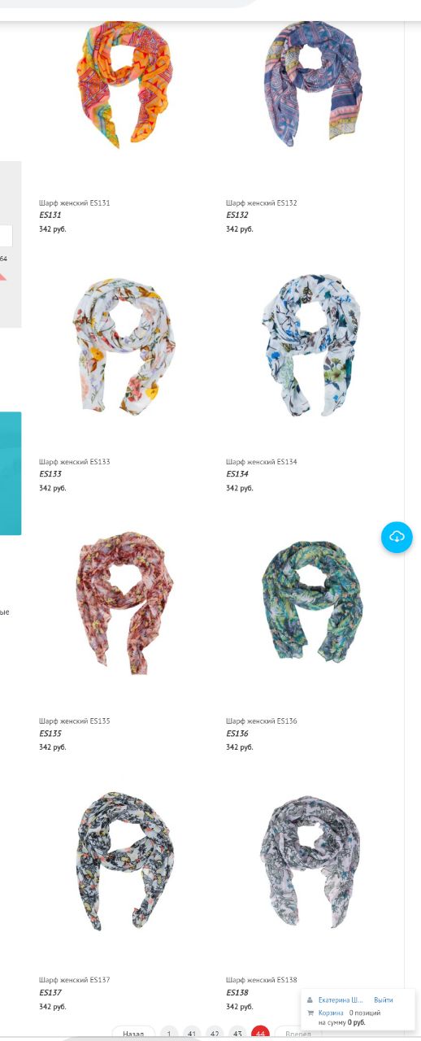Click the Екатерина Ш... profile link
Screen dimensions: 421x1041
(341, 1000)
